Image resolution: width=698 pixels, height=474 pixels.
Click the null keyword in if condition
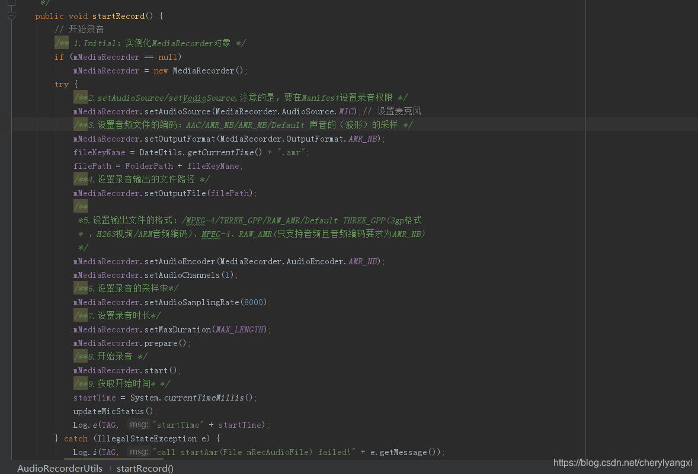[168, 57]
